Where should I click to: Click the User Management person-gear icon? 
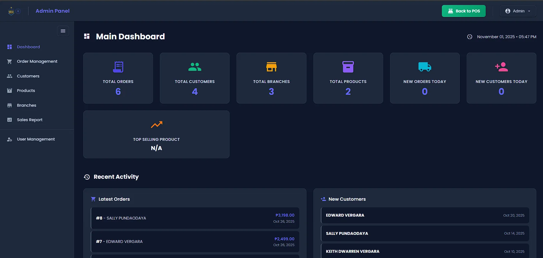tap(10, 139)
